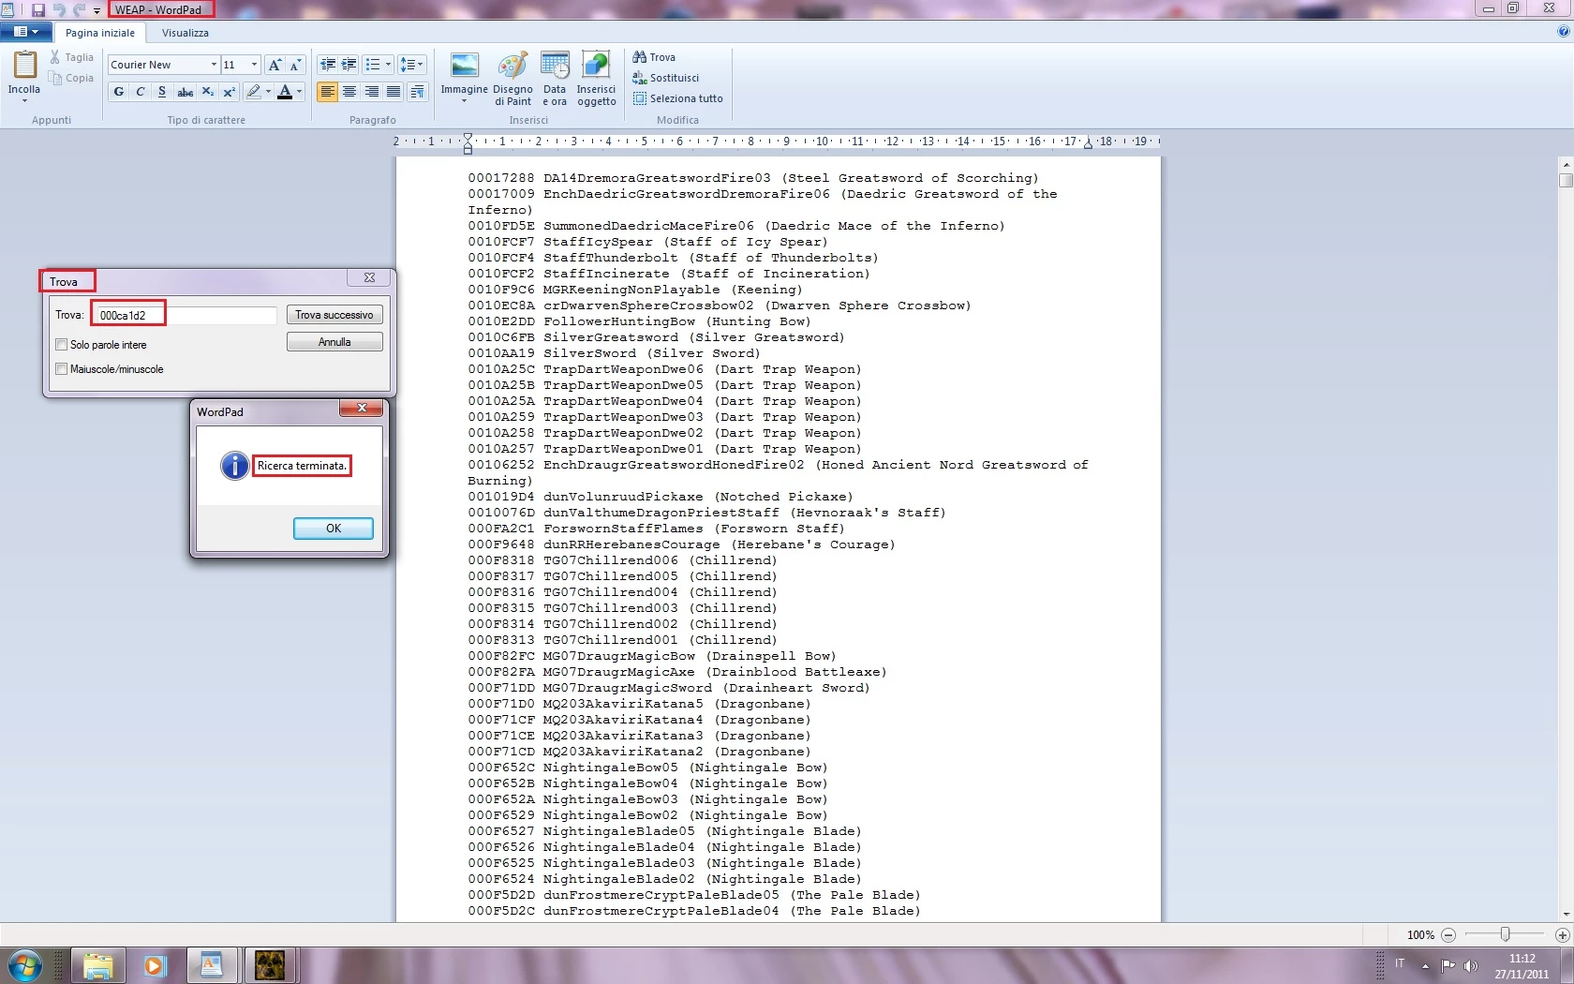Expand the Immagine options arrow
The width and height of the screenshot is (1574, 984).
click(x=465, y=100)
